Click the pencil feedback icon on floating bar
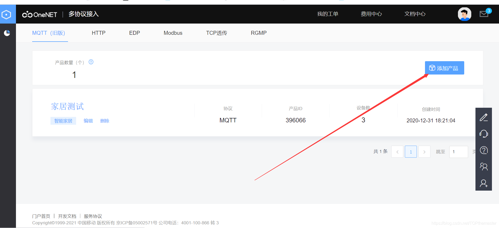This screenshot has height=228, width=499. [x=484, y=117]
